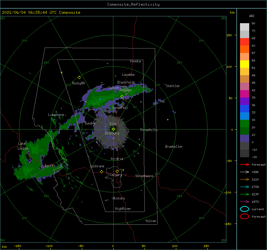This screenshot has height=250, width=267.
Task: Click the HighRiver city label
Action: coord(123,209)
